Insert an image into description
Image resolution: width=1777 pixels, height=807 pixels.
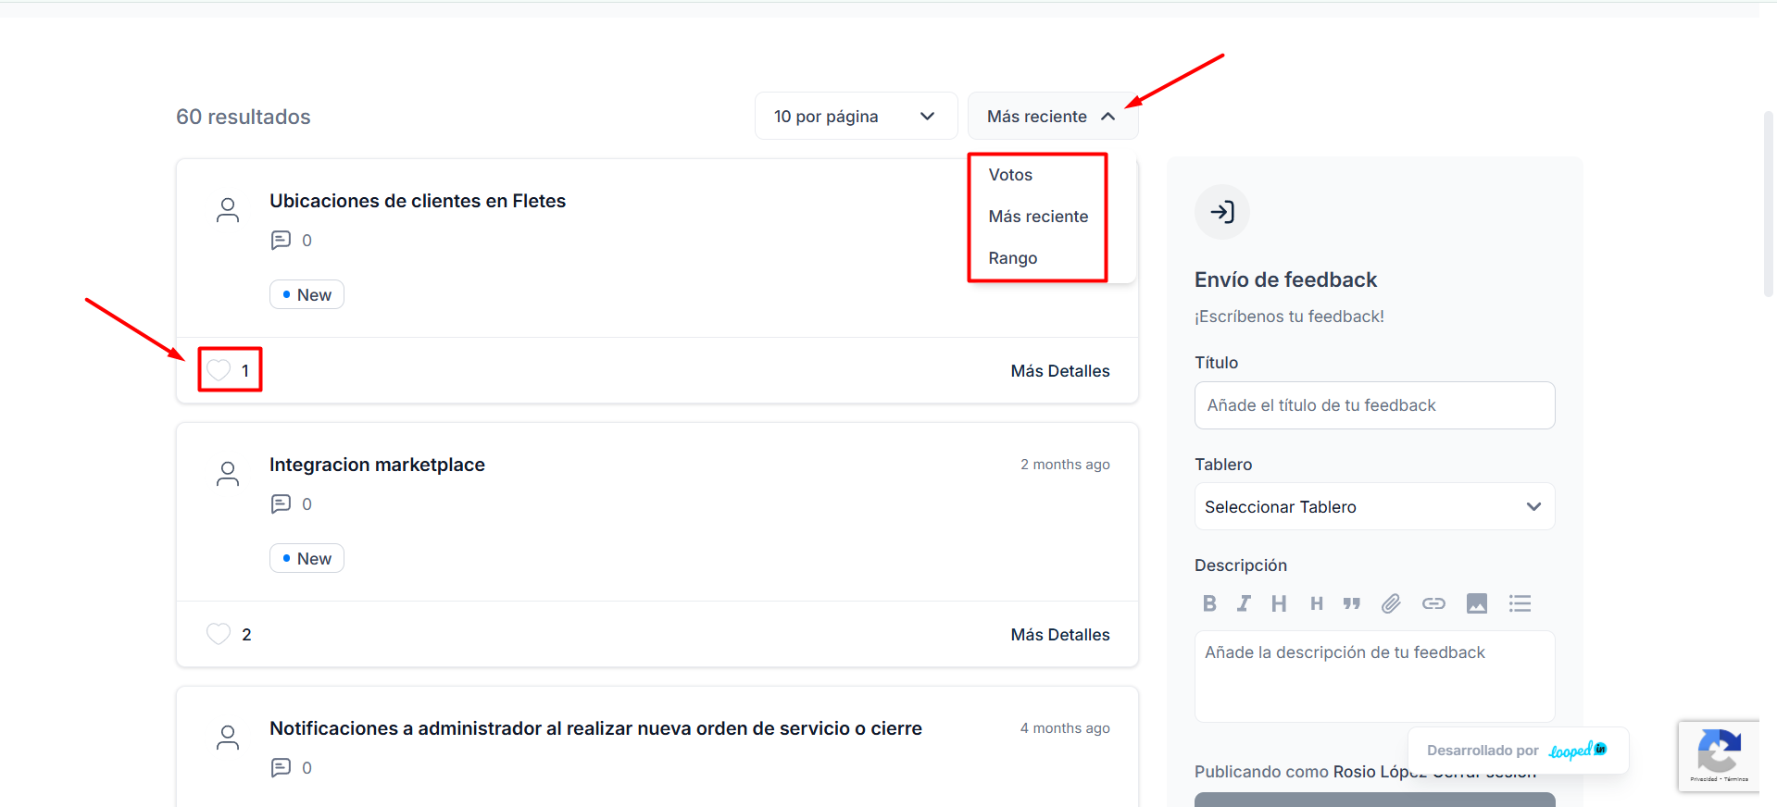(x=1477, y=603)
